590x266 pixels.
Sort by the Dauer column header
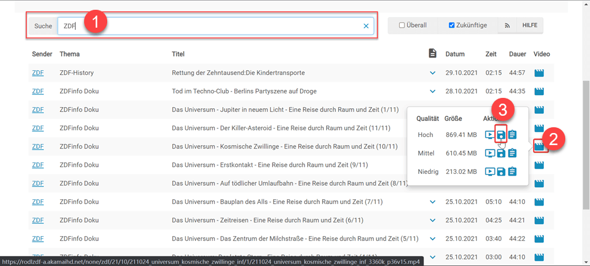click(x=517, y=54)
